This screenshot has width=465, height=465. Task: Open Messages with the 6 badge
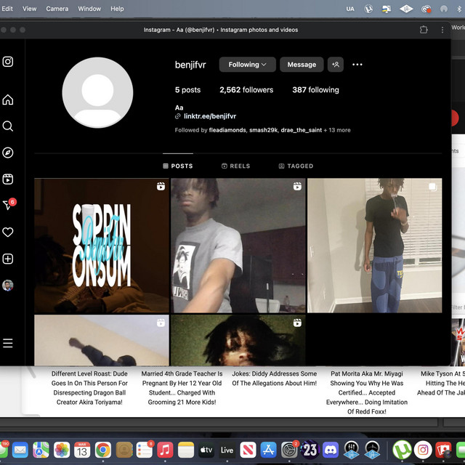click(8, 206)
